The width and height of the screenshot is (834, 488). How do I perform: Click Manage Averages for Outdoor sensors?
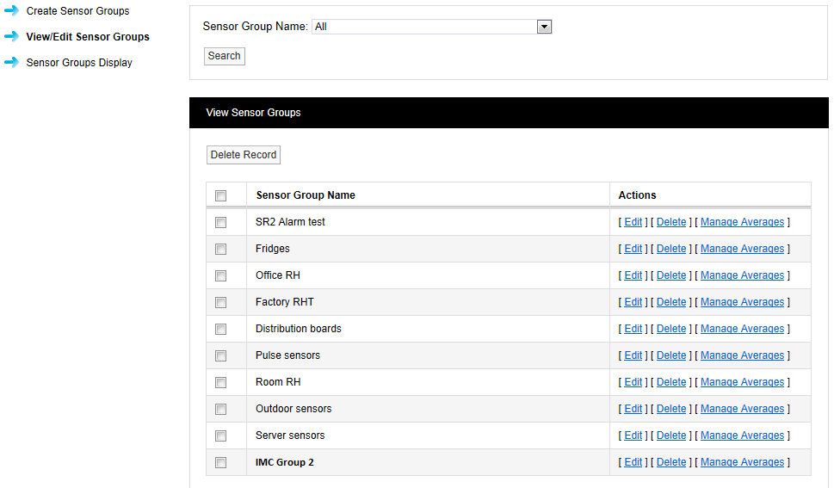pos(742,409)
